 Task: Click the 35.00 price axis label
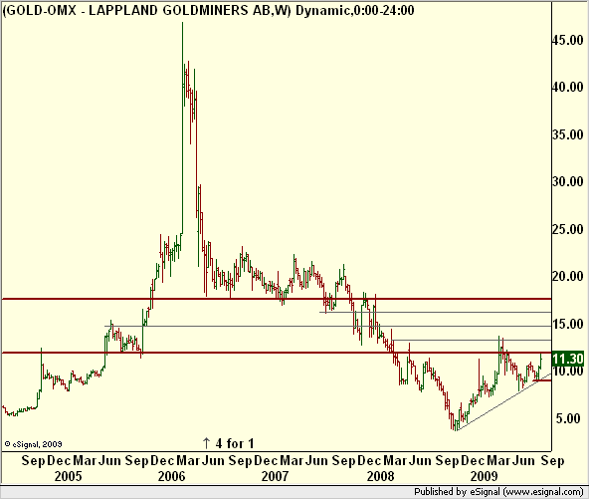coord(567,134)
